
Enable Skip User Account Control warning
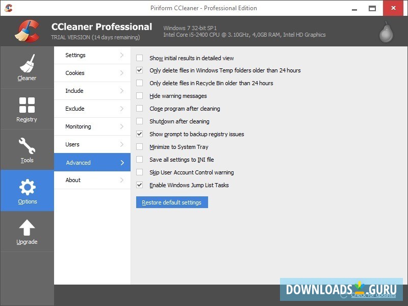[139, 172]
